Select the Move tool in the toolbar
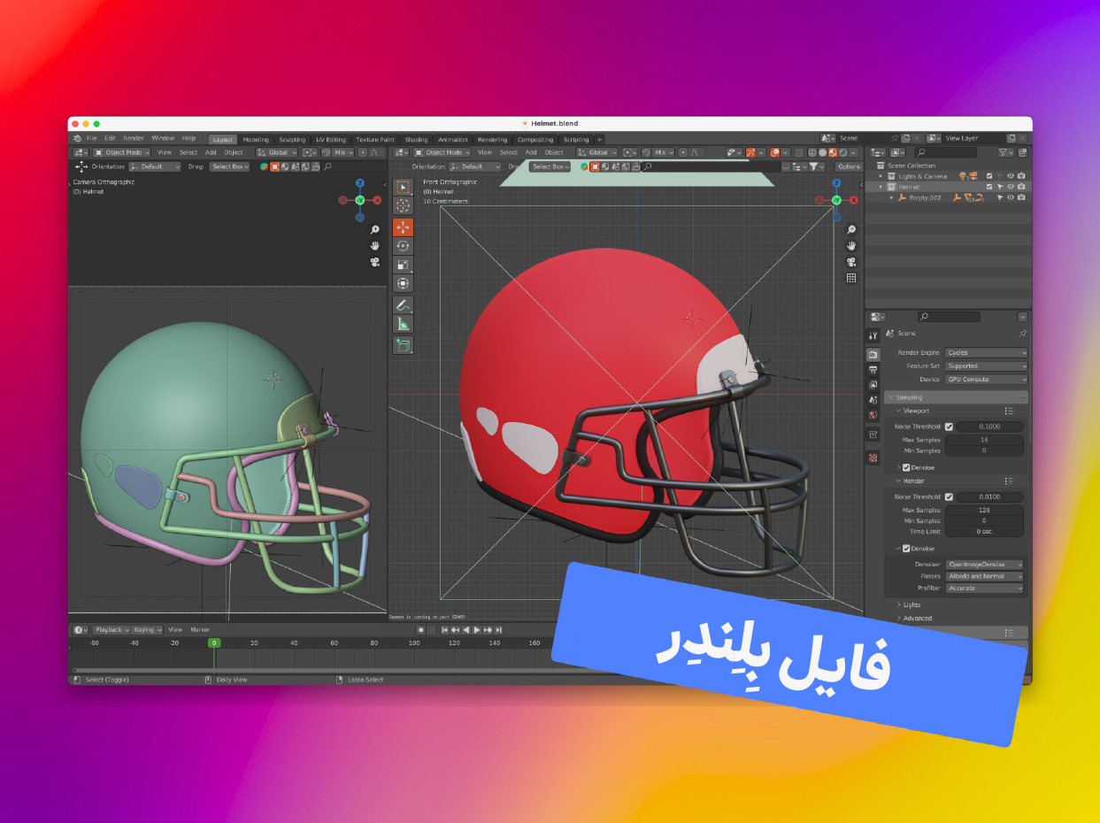Screen dimensions: 1100x823 coord(403,227)
